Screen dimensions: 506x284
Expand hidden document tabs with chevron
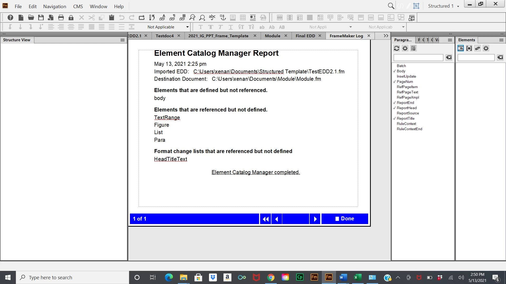386,36
